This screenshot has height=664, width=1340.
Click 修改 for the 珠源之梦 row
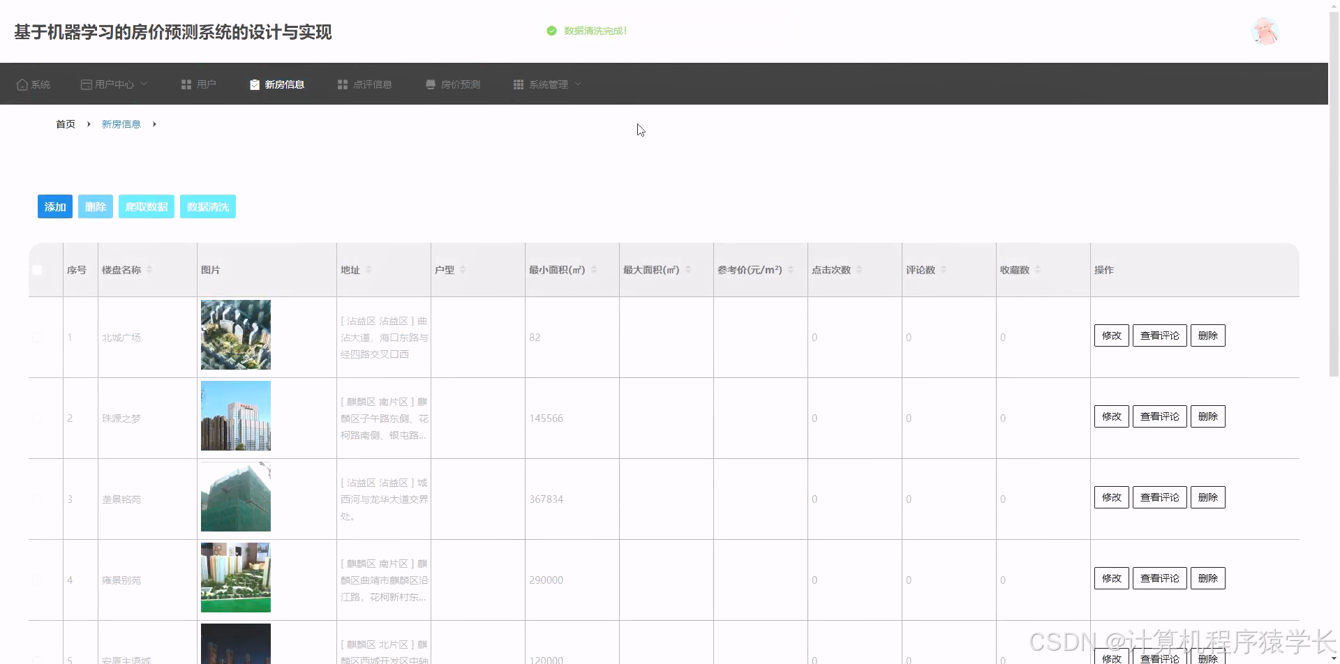point(1112,416)
